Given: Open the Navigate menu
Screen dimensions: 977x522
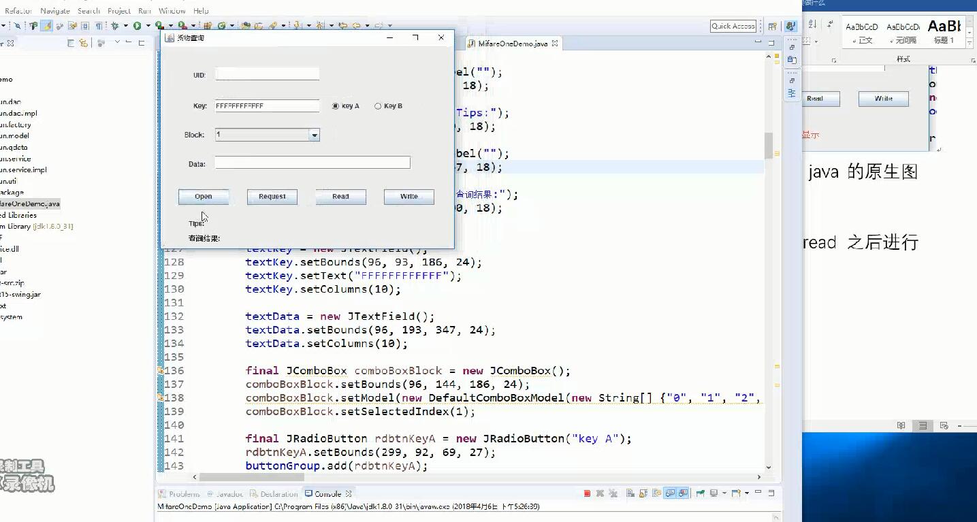Looking at the screenshot, I should pos(55,11).
